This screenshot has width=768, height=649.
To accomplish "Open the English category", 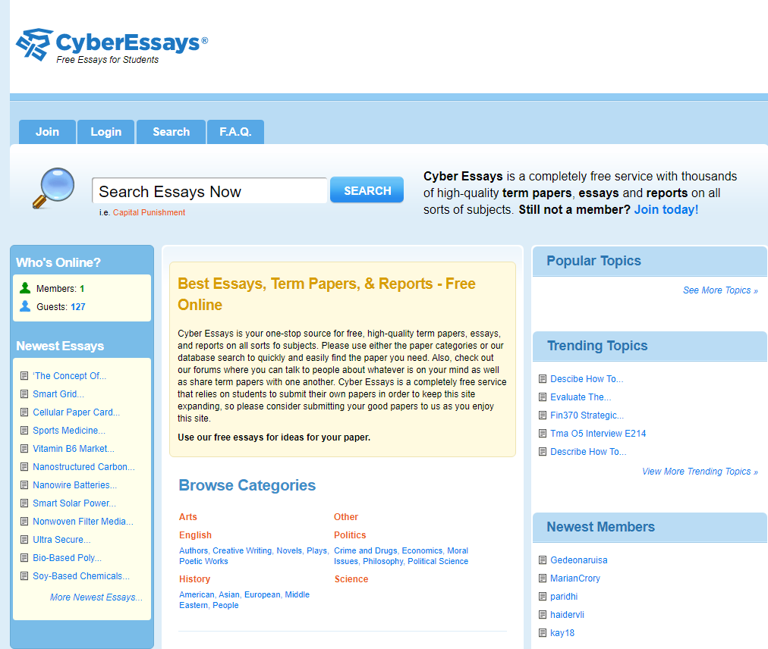I will point(196,535).
